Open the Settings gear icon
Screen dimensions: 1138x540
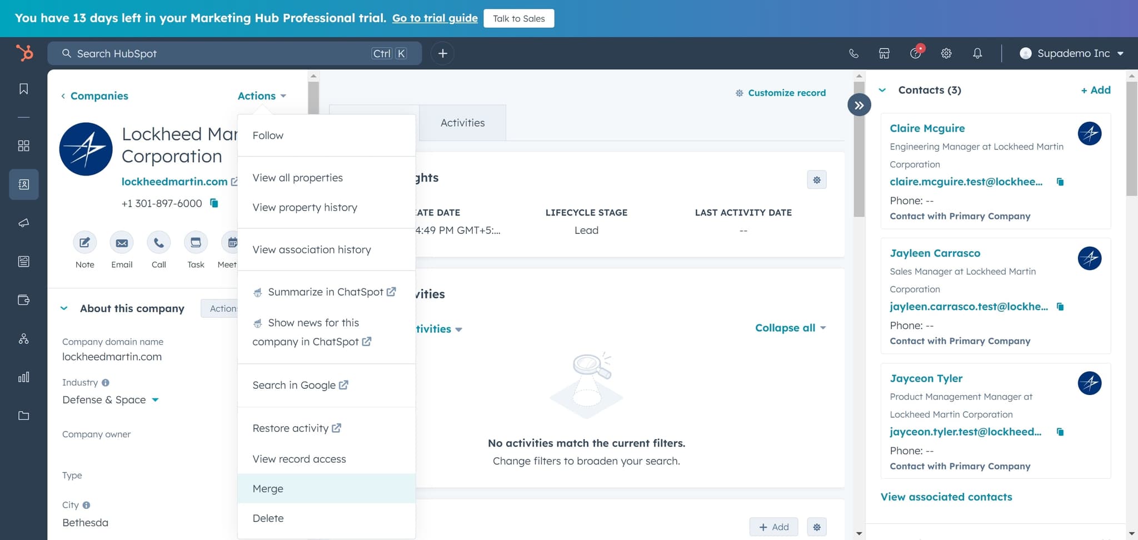(x=946, y=53)
